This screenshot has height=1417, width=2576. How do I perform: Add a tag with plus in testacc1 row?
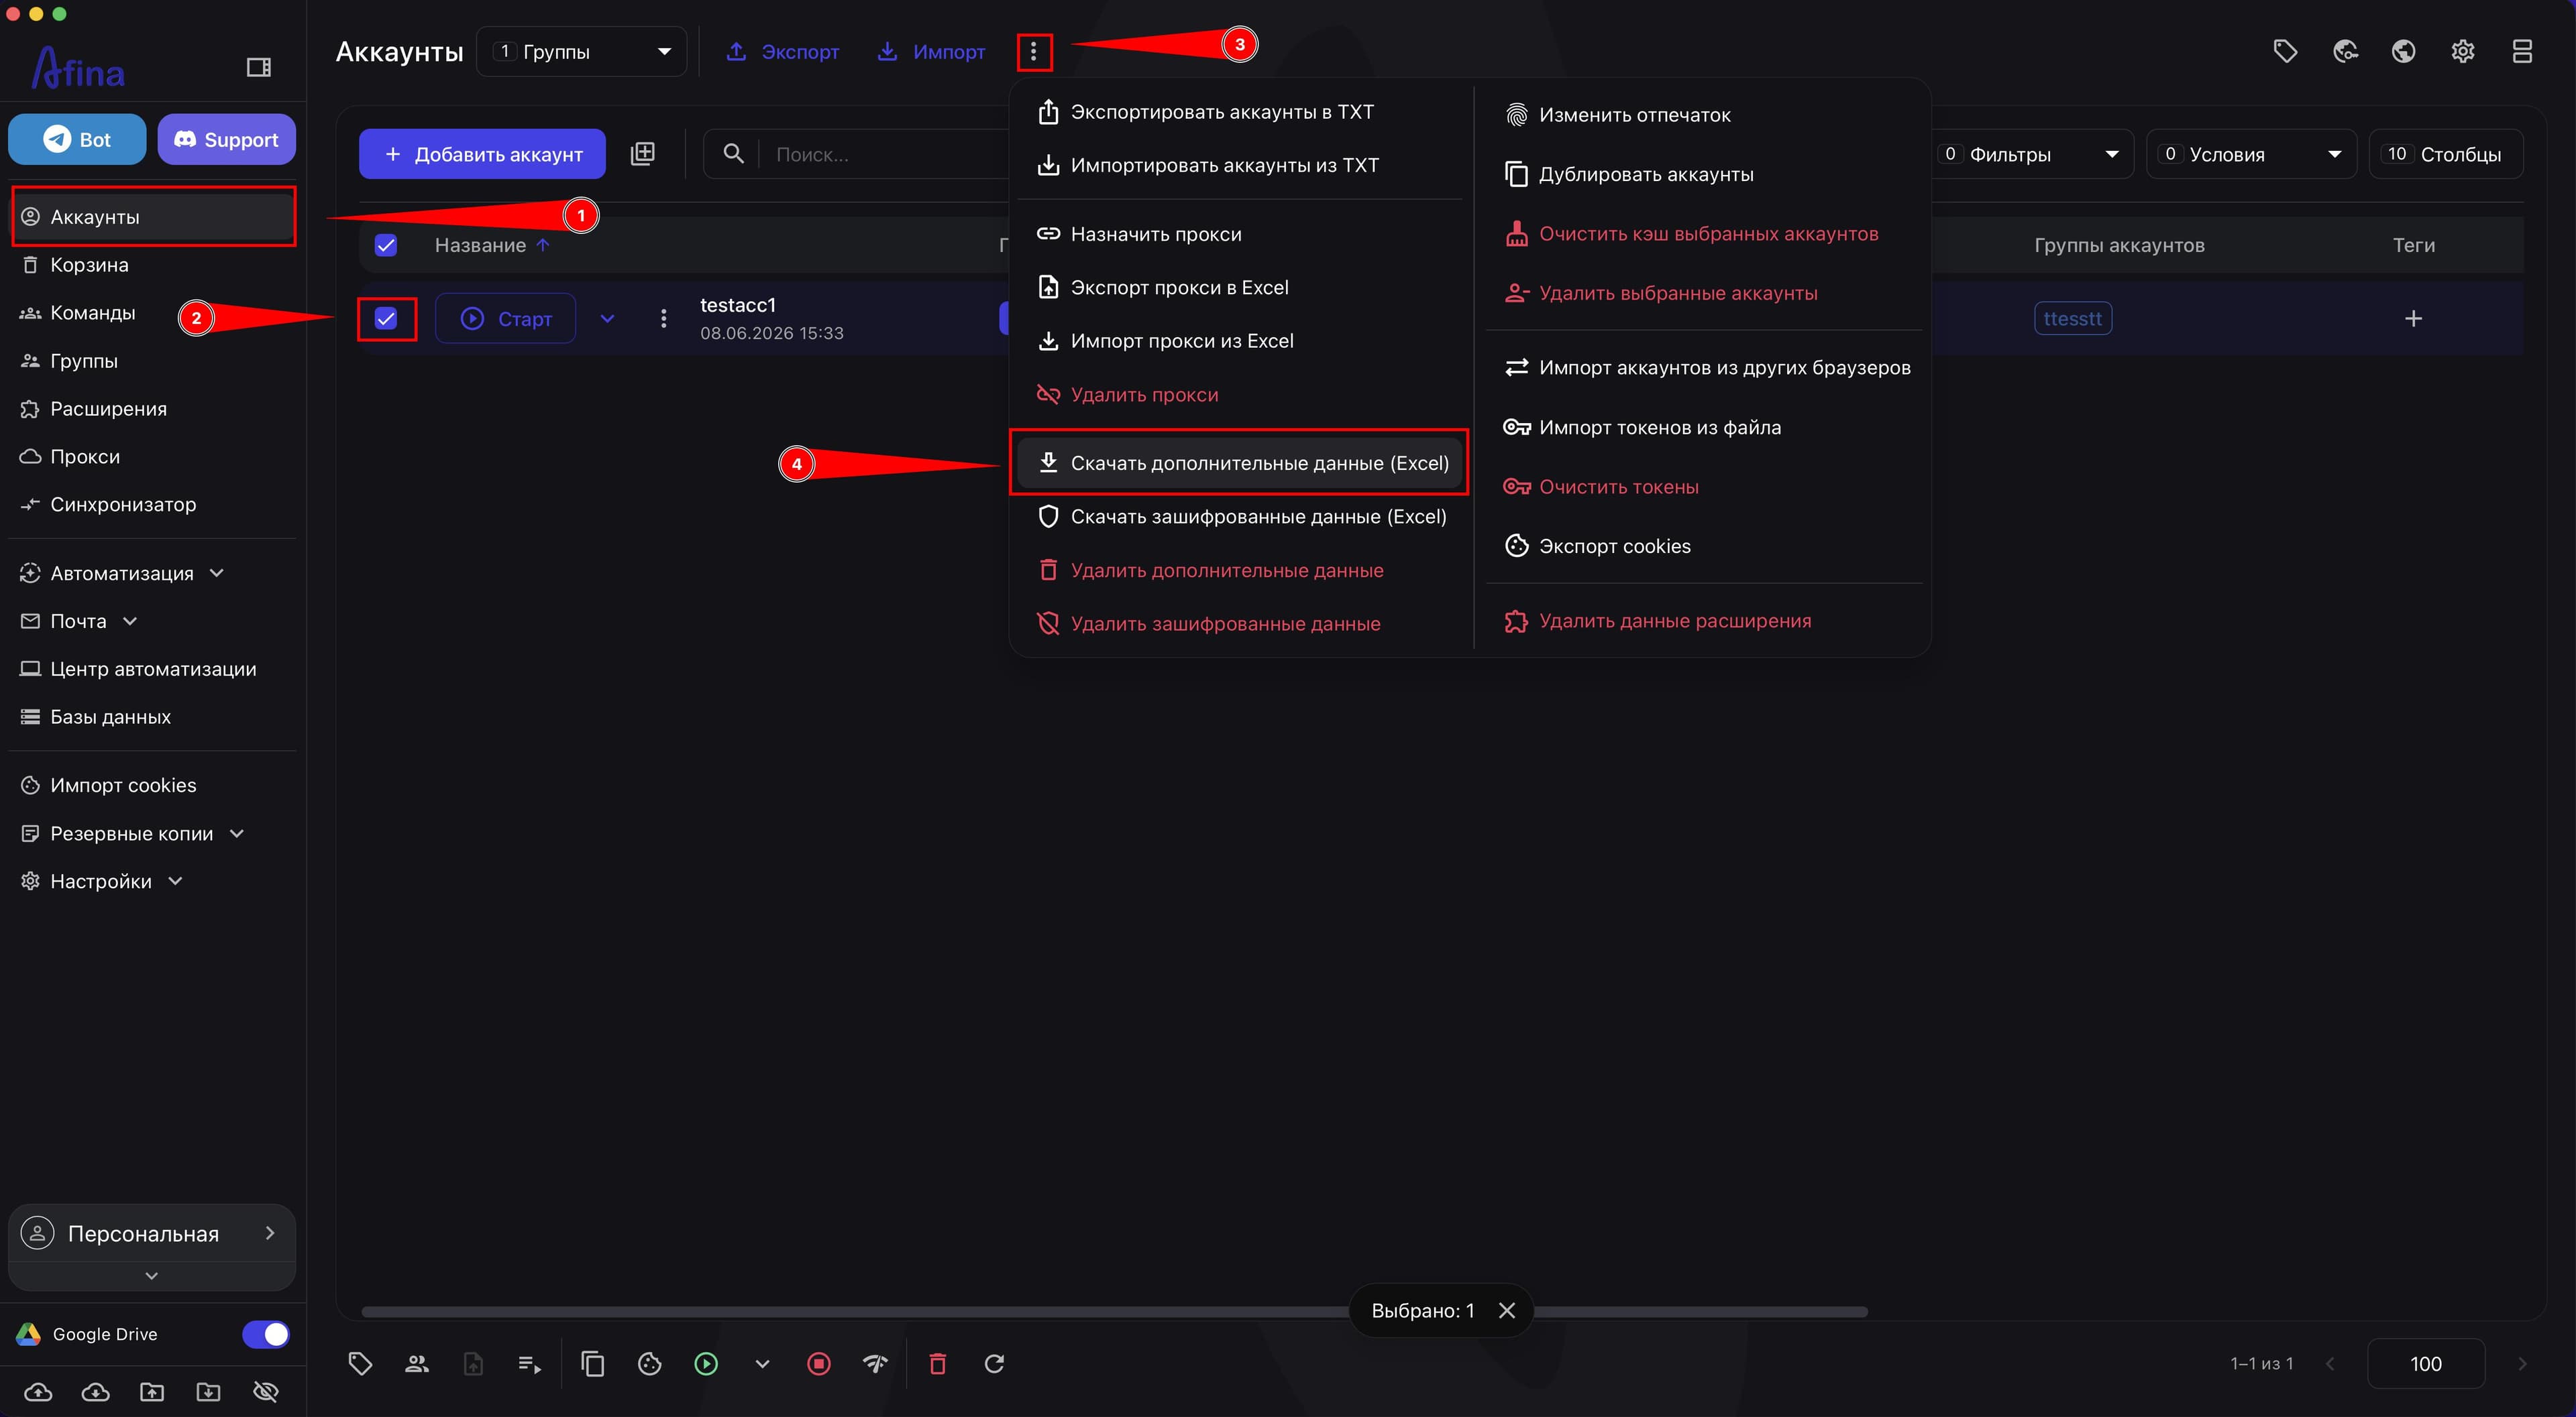click(x=2413, y=319)
